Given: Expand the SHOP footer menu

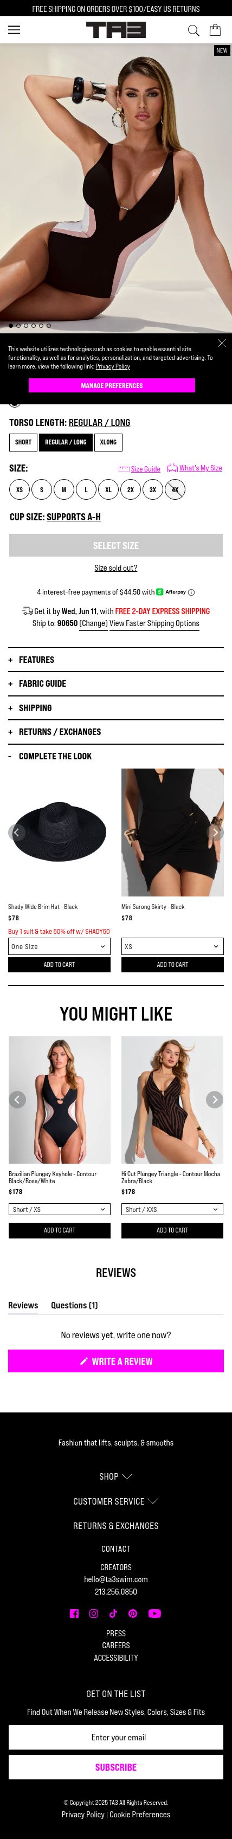Looking at the screenshot, I should [115, 1476].
